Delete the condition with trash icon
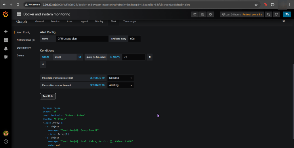 [150, 57]
